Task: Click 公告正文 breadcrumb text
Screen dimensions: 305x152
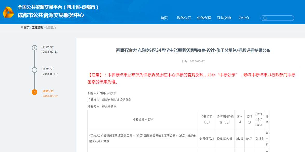Action: [x=51, y=27]
